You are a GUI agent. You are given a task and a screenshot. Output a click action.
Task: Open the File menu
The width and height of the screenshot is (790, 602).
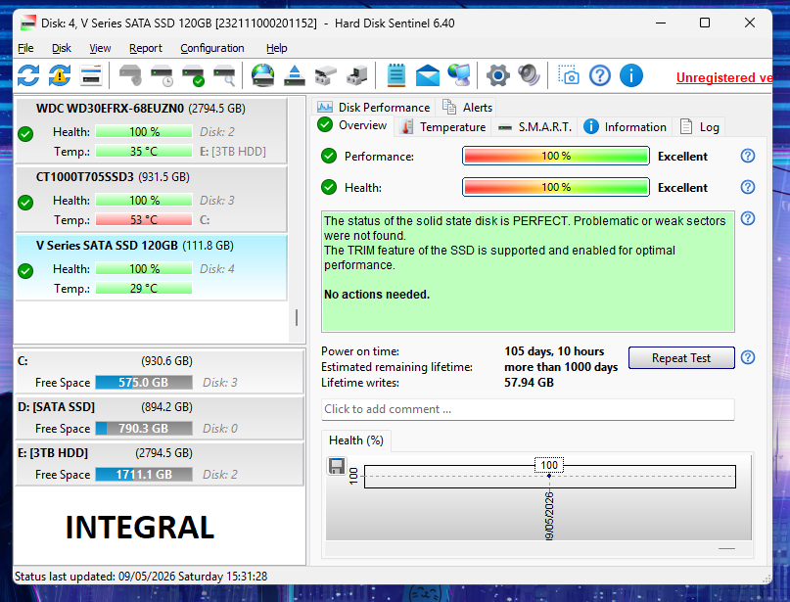pos(25,48)
